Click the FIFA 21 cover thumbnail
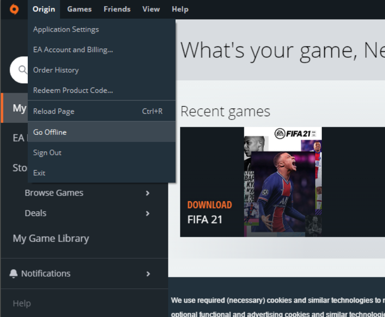The height and width of the screenshot is (317, 385). pos(283,182)
